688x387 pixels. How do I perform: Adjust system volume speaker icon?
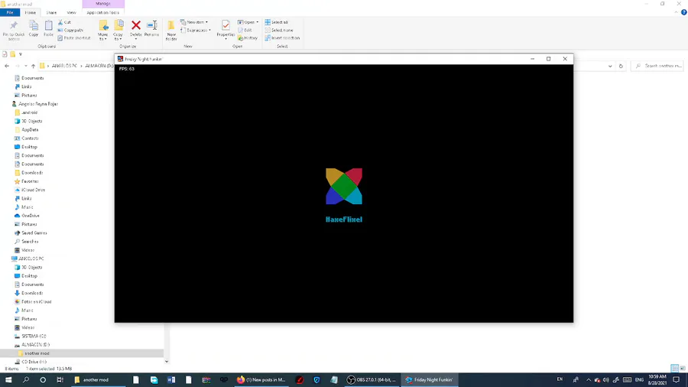[x=606, y=380]
